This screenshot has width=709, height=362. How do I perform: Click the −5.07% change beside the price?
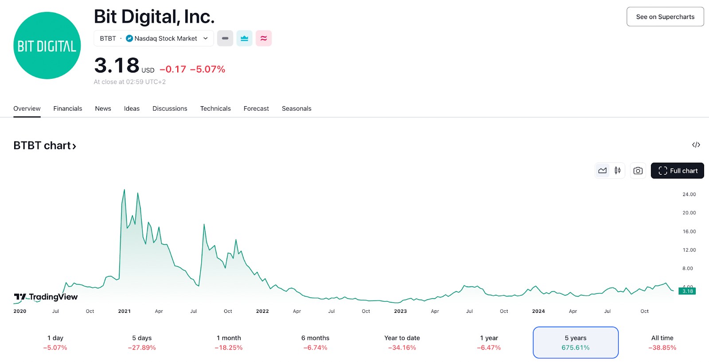click(208, 69)
